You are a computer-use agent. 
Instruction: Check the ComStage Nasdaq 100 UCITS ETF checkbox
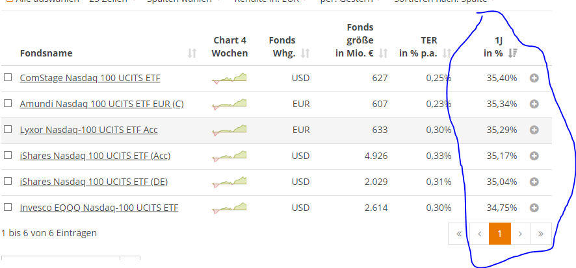point(8,78)
